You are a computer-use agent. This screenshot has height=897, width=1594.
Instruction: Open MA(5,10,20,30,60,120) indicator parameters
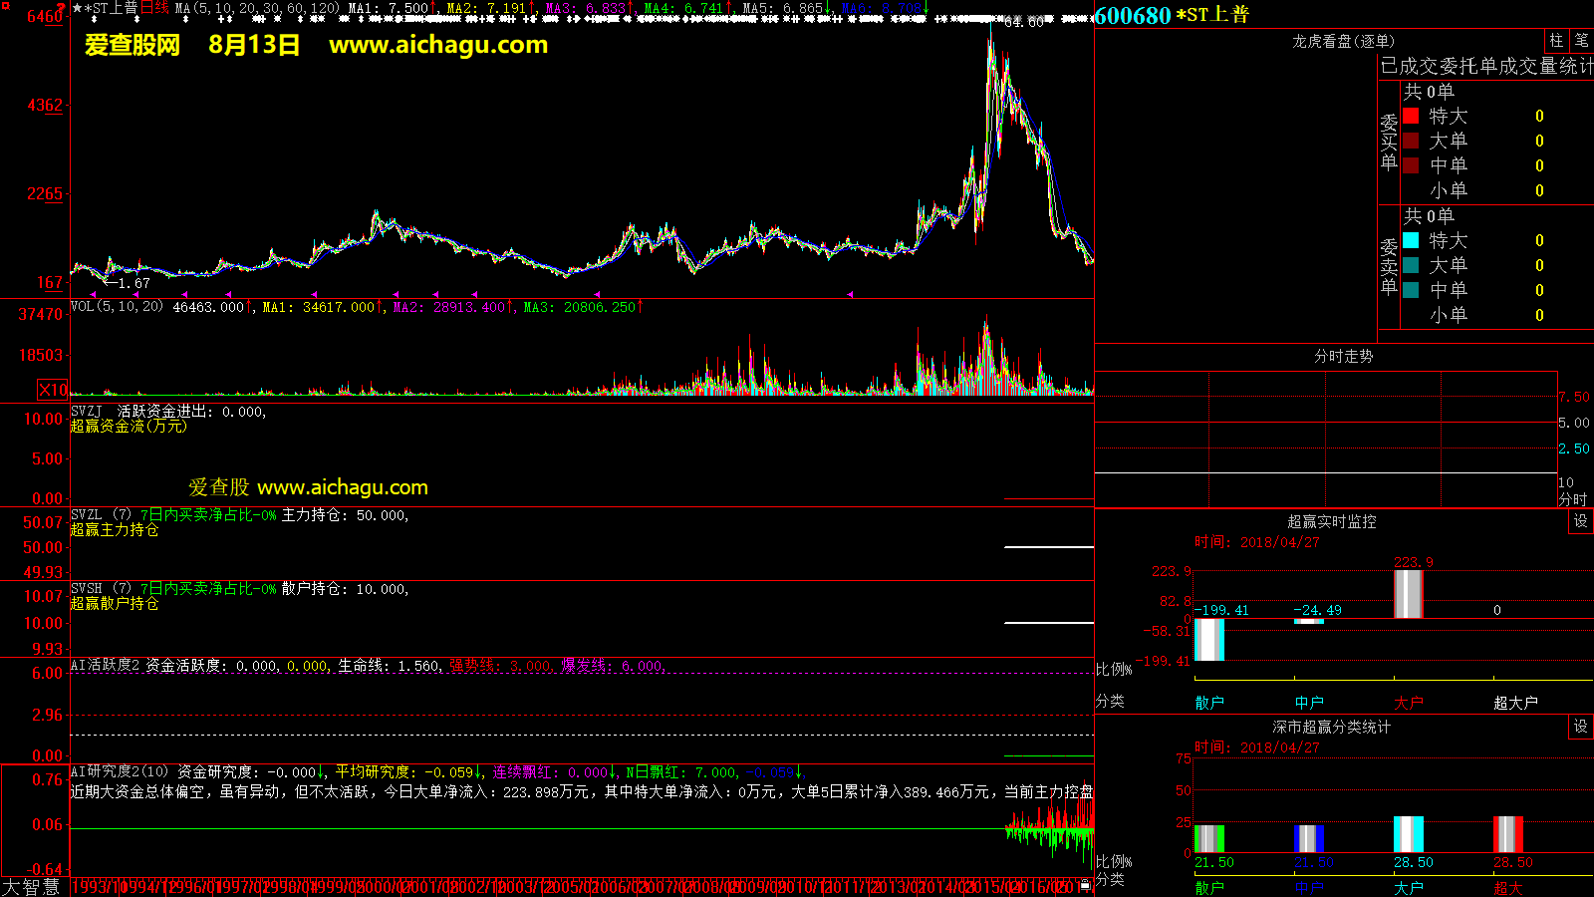pyautogui.click(x=257, y=8)
